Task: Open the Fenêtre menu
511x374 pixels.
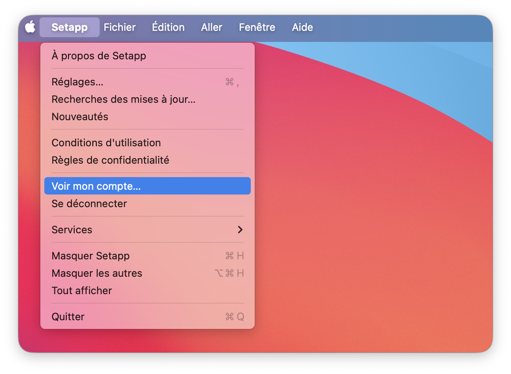Action: [x=257, y=27]
